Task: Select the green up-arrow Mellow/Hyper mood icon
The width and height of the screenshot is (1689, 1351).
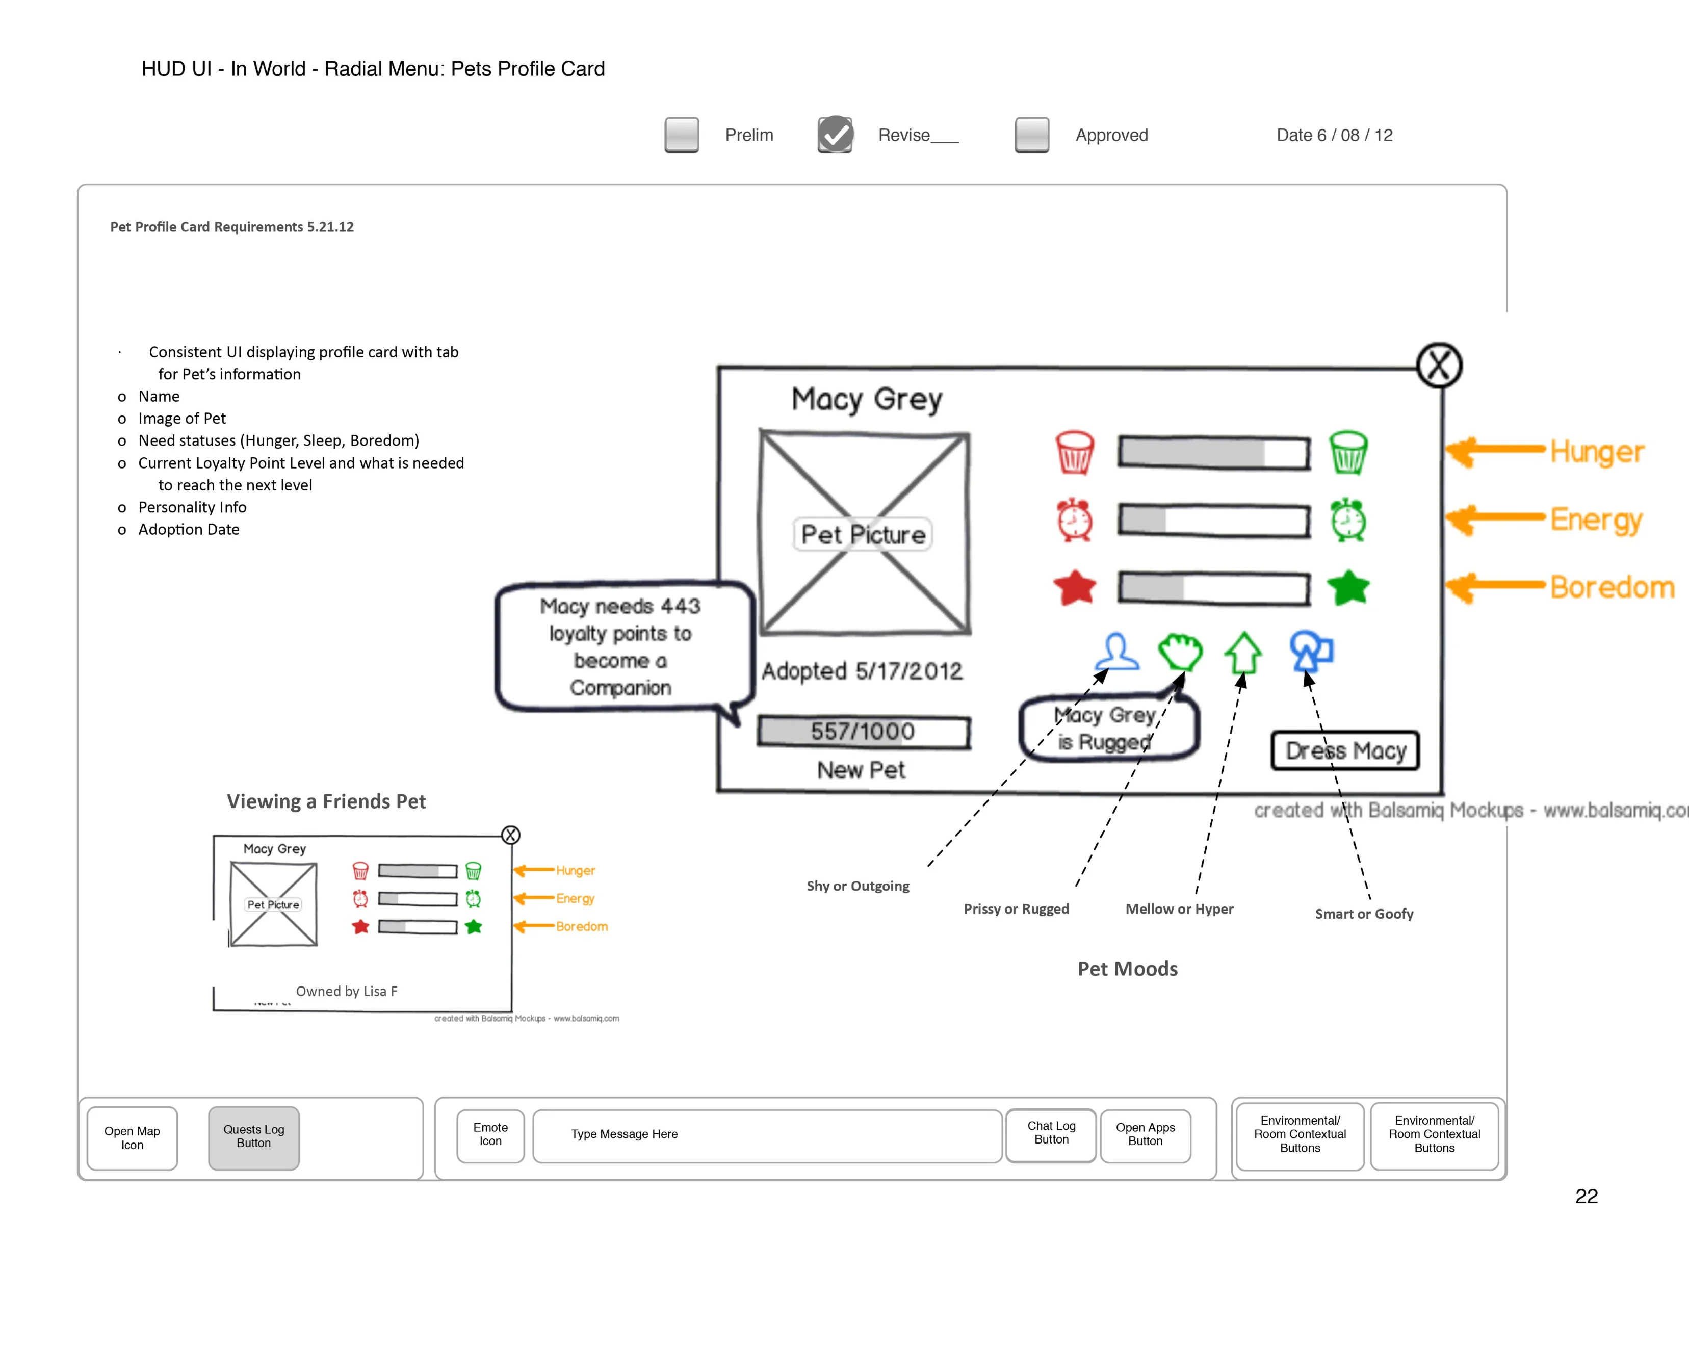Action: point(1243,653)
